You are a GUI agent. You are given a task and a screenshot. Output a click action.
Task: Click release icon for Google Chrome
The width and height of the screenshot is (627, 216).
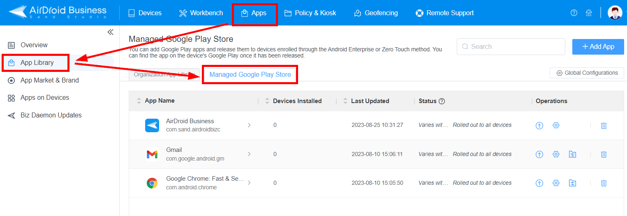539,183
